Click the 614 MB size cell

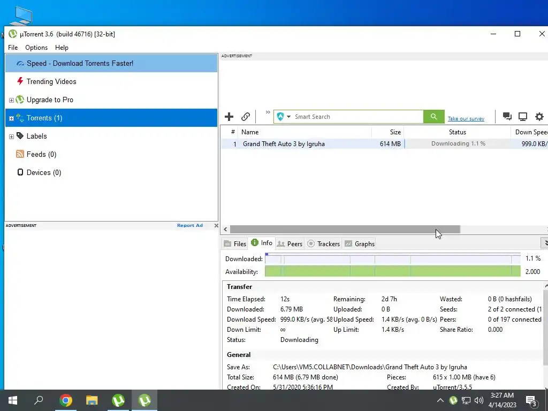coord(390,143)
